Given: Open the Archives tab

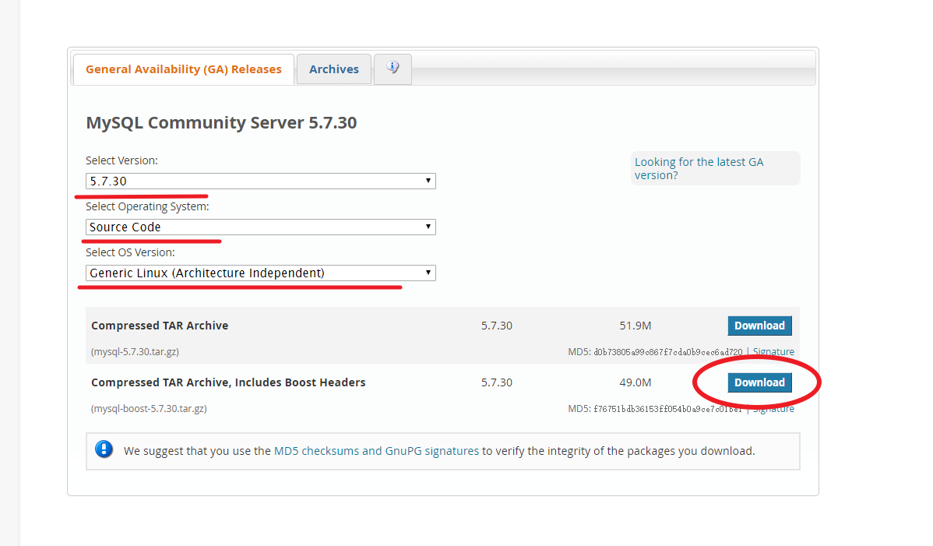Looking at the screenshot, I should (x=334, y=69).
